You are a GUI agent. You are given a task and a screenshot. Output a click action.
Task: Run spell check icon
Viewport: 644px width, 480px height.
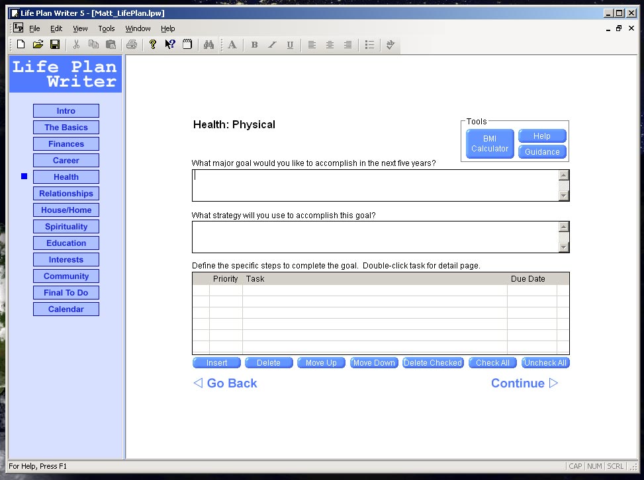[x=391, y=45]
